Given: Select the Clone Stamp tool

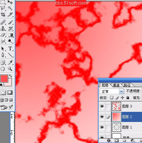Looking at the screenshot, I should coord(3,28).
